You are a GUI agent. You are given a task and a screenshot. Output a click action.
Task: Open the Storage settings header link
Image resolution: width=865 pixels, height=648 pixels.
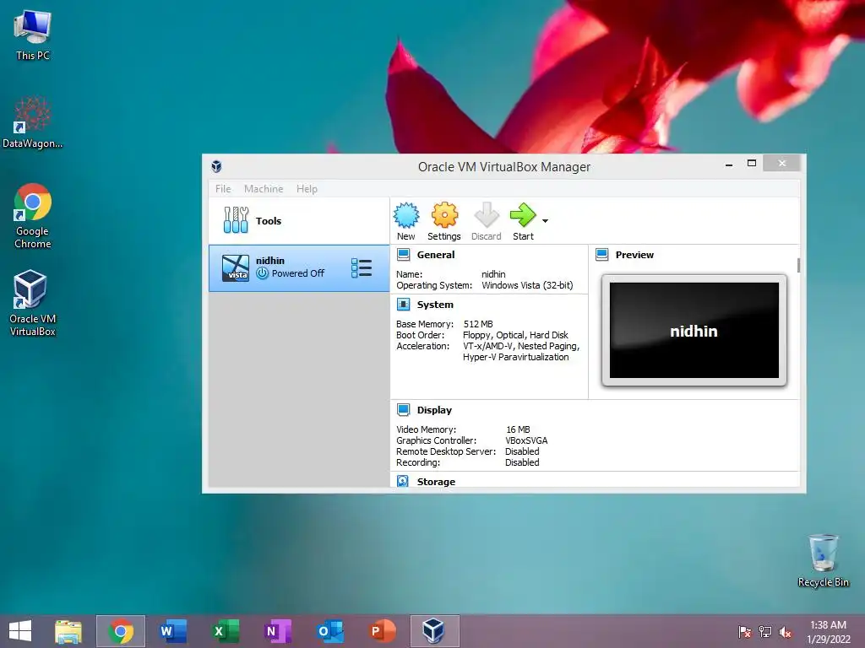pyautogui.click(x=436, y=481)
